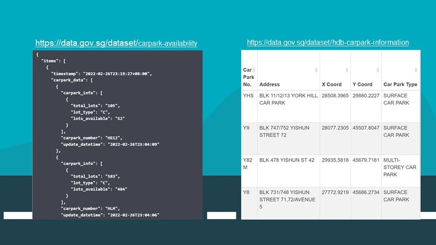436x245 pixels.
Task: Click "carpark_number": "HE12" line
Action: (x=91, y=138)
